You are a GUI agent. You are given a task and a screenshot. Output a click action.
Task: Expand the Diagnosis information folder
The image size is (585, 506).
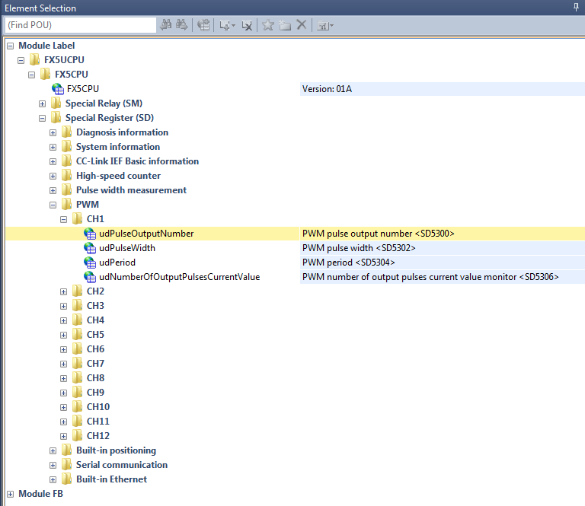point(53,132)
